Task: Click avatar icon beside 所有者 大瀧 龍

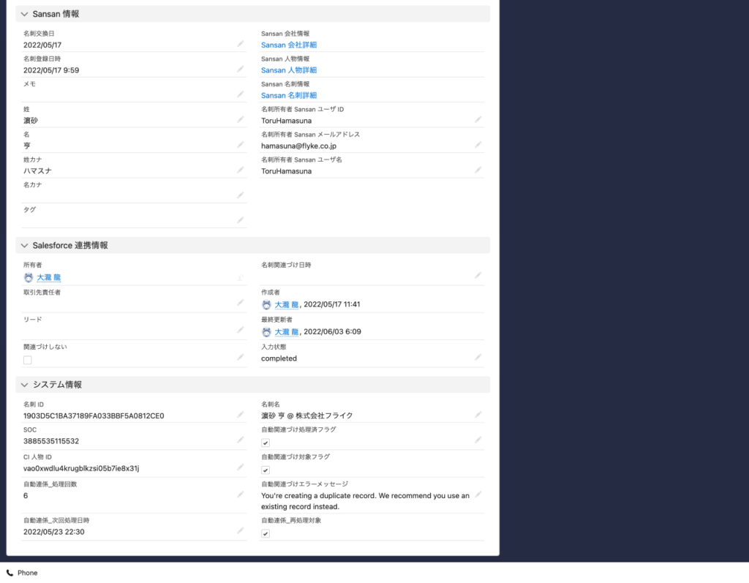Action: (x=29, y=278)
